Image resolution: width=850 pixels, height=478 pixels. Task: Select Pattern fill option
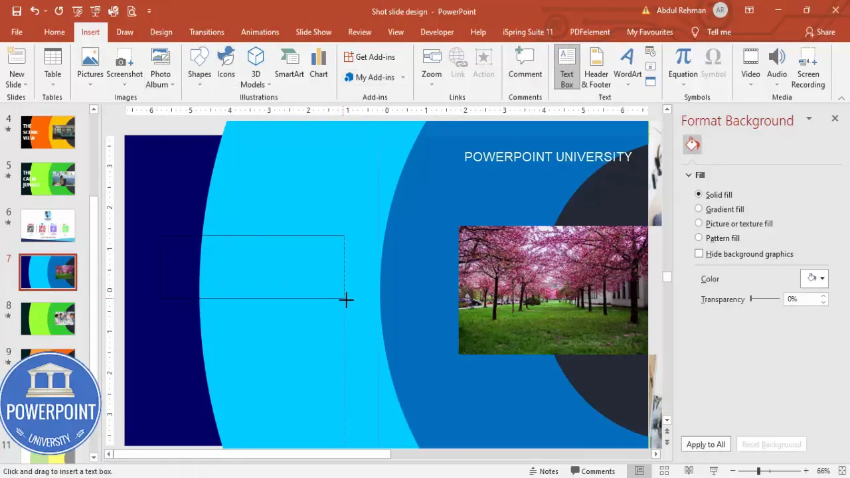[717, 238]
